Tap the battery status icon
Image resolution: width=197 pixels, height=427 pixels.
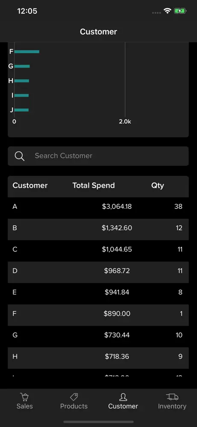pos(180,11)
